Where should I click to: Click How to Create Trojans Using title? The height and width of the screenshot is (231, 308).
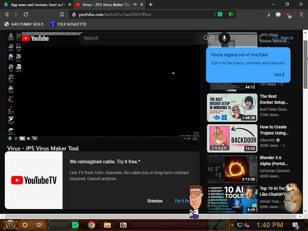[274, 130]
